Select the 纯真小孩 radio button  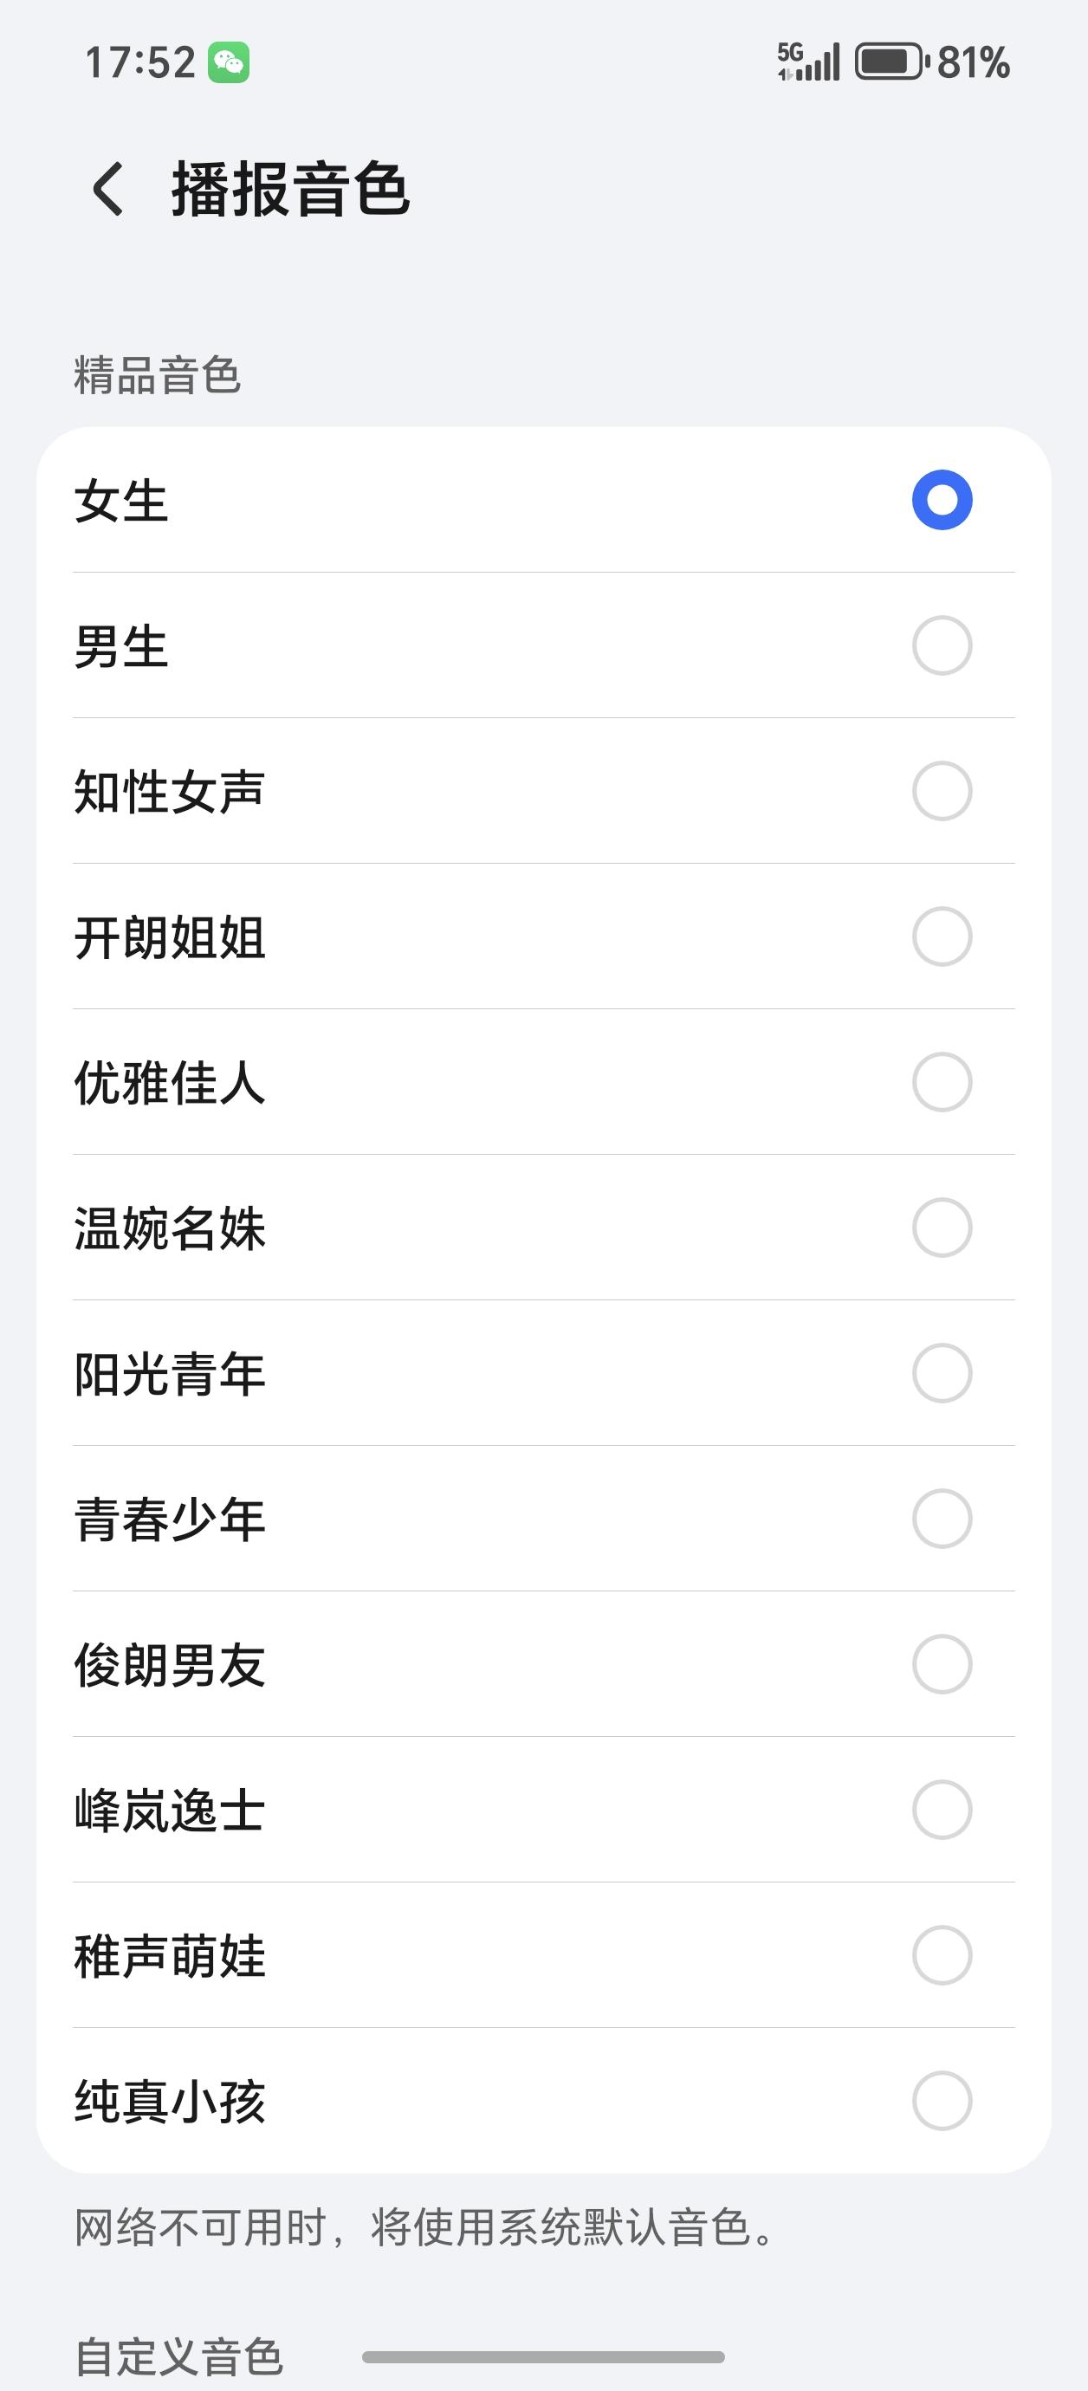coord(942,2101)
